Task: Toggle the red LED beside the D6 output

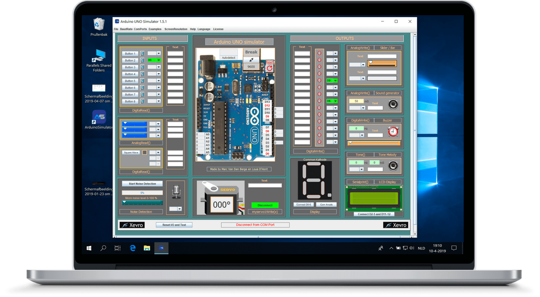Action: coord(319,101)
